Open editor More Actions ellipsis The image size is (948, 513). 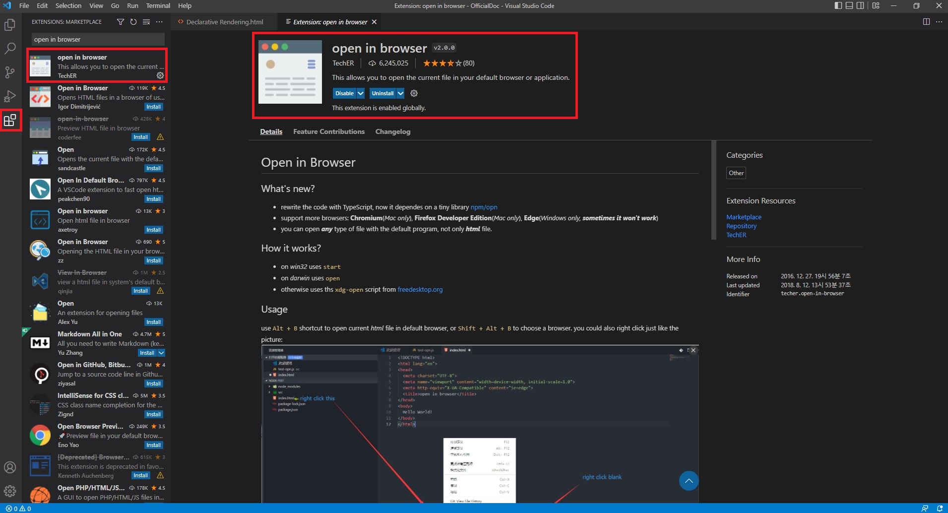coord(939,22)
